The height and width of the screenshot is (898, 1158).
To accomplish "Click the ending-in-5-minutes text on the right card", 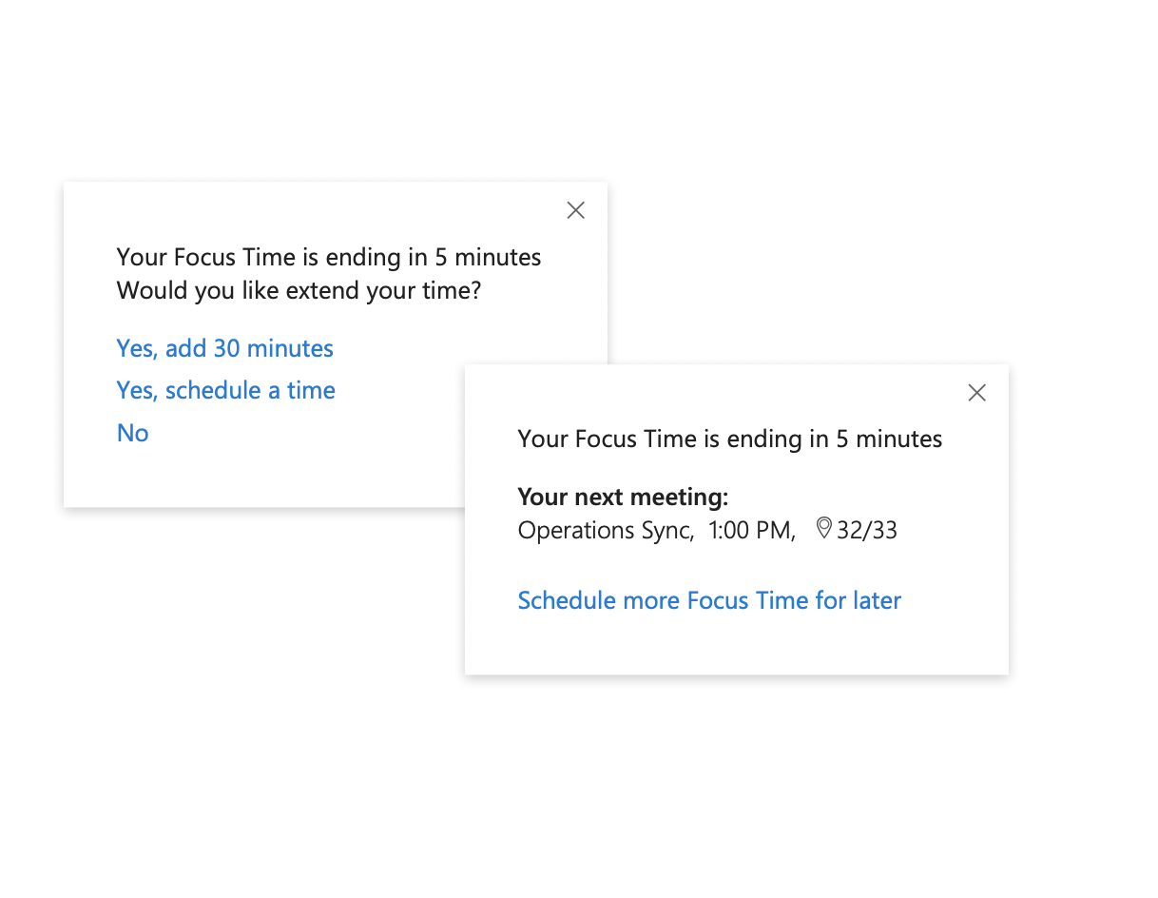I will (729, 439).
